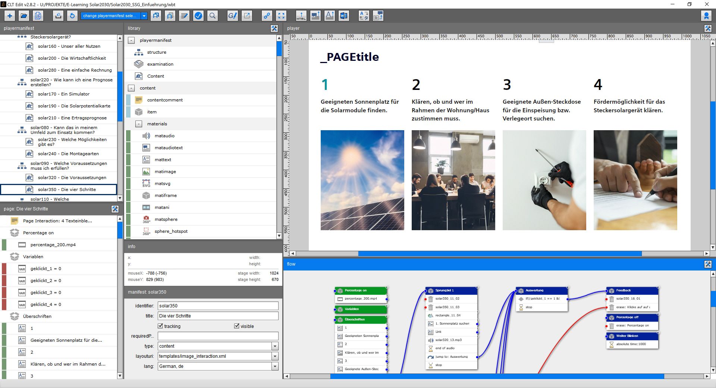
Task: Click the Word export toolbar icon
Action: (x=343, y=16)
